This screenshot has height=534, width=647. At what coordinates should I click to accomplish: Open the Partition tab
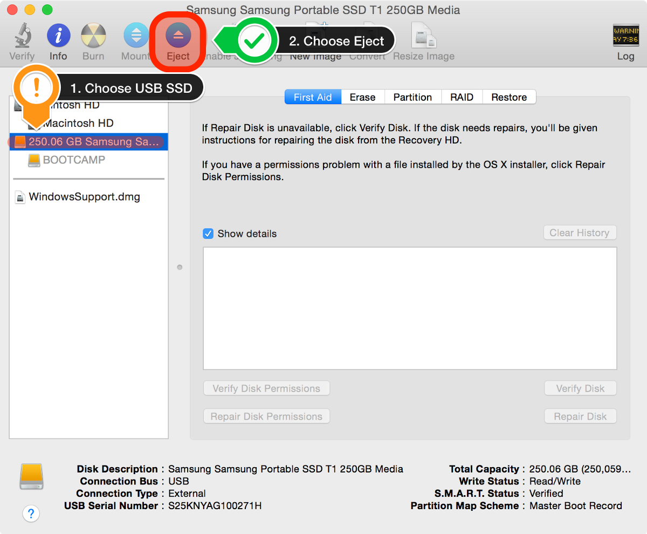pyautogui.click(x=412, y=97)
